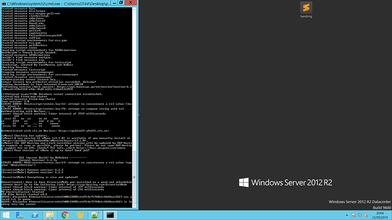This screenshot has height=220, width=392.
Task: Open the HeidiSQL-style yellow paw app
Action: (80, 215)
